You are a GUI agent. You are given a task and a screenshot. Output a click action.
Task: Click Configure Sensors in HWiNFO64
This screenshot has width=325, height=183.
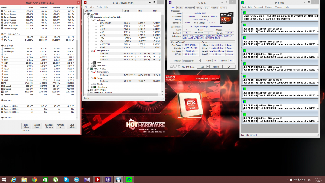49,126
